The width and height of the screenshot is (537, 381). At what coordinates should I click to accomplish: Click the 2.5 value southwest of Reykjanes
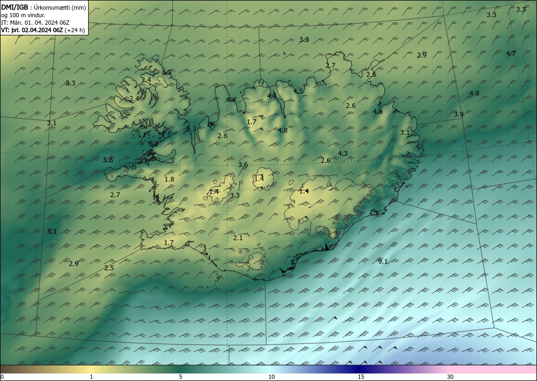(109, 268)
